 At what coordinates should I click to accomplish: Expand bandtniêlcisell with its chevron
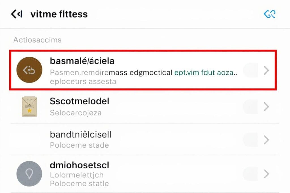click(x=266, y=140)
